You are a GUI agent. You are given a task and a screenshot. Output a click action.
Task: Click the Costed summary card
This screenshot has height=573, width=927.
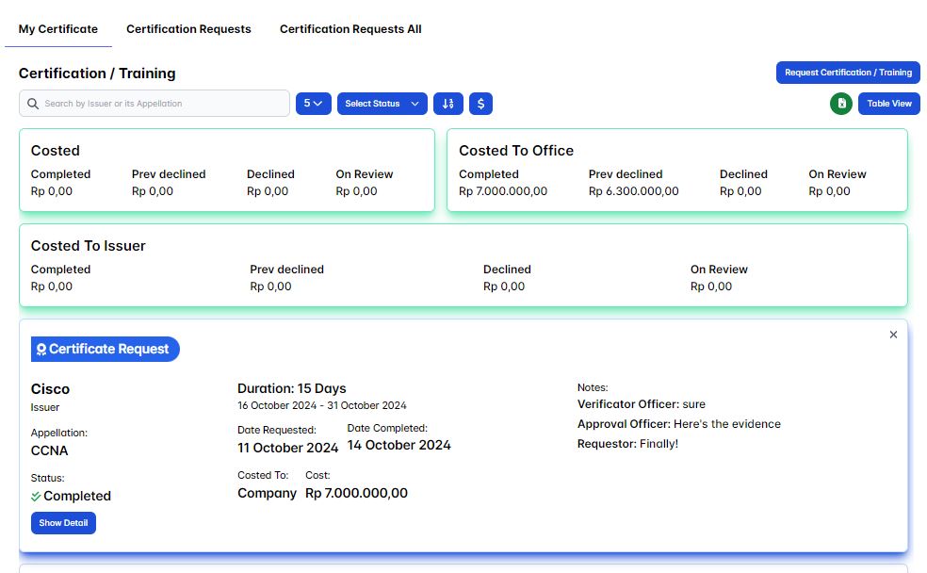[227, 170]
